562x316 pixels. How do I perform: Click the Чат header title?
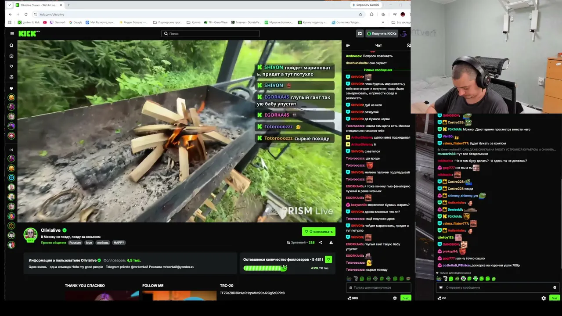click(x=378, y=45)
